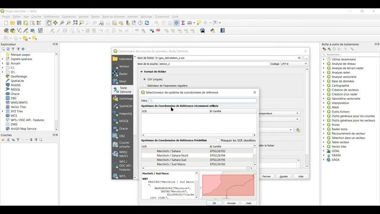
Task: Click the filter icon in Couches panel
Action: pos(18,140)
